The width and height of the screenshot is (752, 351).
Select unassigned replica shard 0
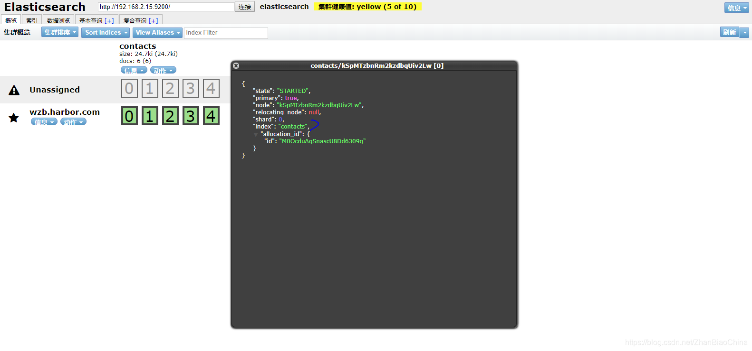point(129,88)
